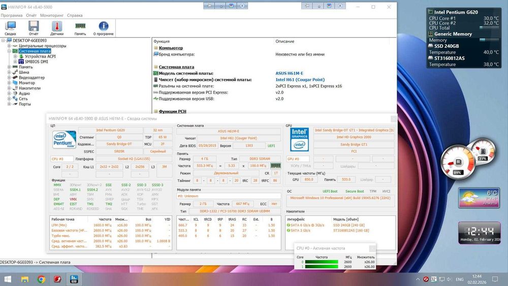
Task: Open the '#0: Unknown' memory module dropdown
Action: 229,196
